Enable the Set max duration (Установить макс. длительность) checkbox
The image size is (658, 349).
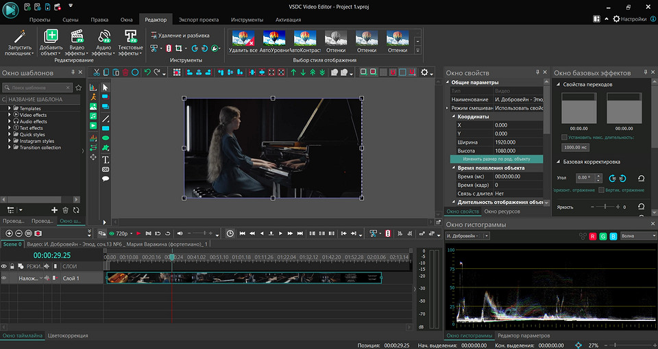564,138
